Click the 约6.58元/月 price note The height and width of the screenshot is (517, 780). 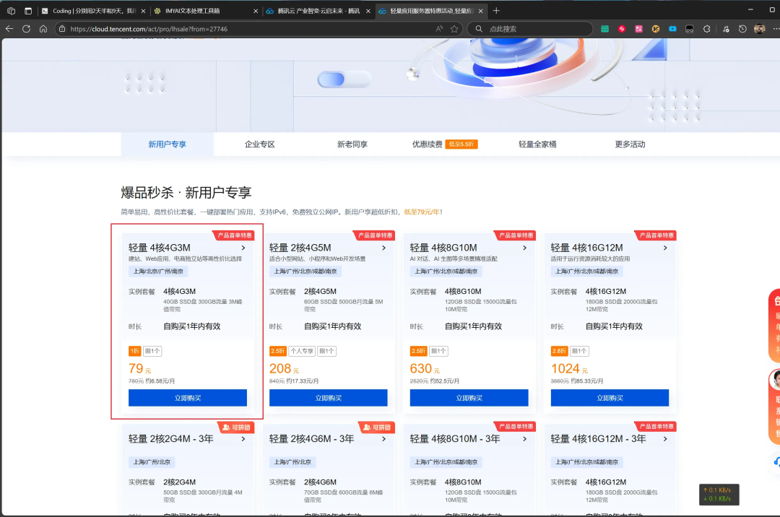[x=160, y=381]
